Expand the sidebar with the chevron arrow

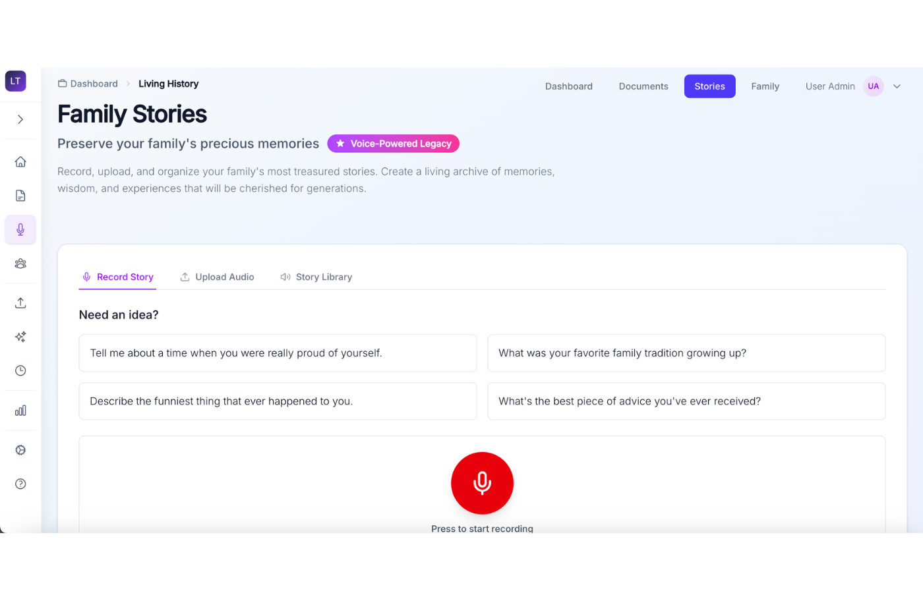[x=20, y=119]
